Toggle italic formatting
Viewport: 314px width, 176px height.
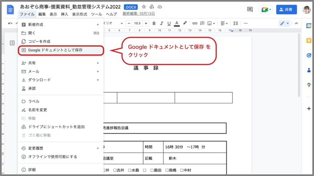tap(161, 23)
